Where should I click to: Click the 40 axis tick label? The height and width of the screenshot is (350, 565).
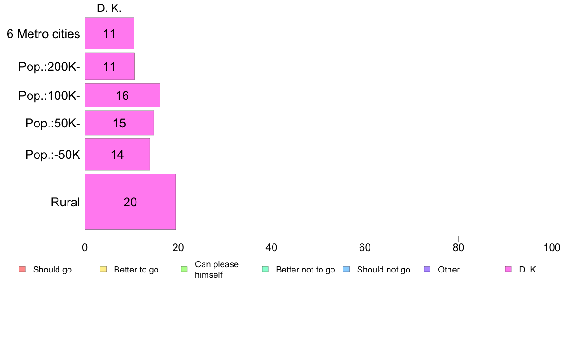point(272,248)
